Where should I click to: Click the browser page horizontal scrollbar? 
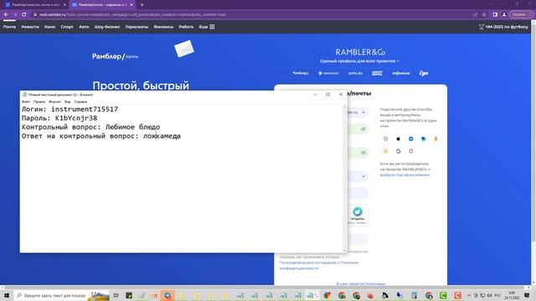pos(265,288)
